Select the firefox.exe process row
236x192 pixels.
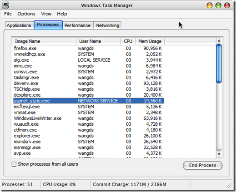(89, 49)
